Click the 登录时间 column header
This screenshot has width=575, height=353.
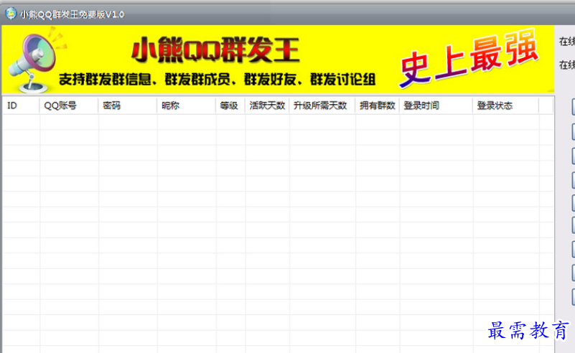(x=436, y=106)
